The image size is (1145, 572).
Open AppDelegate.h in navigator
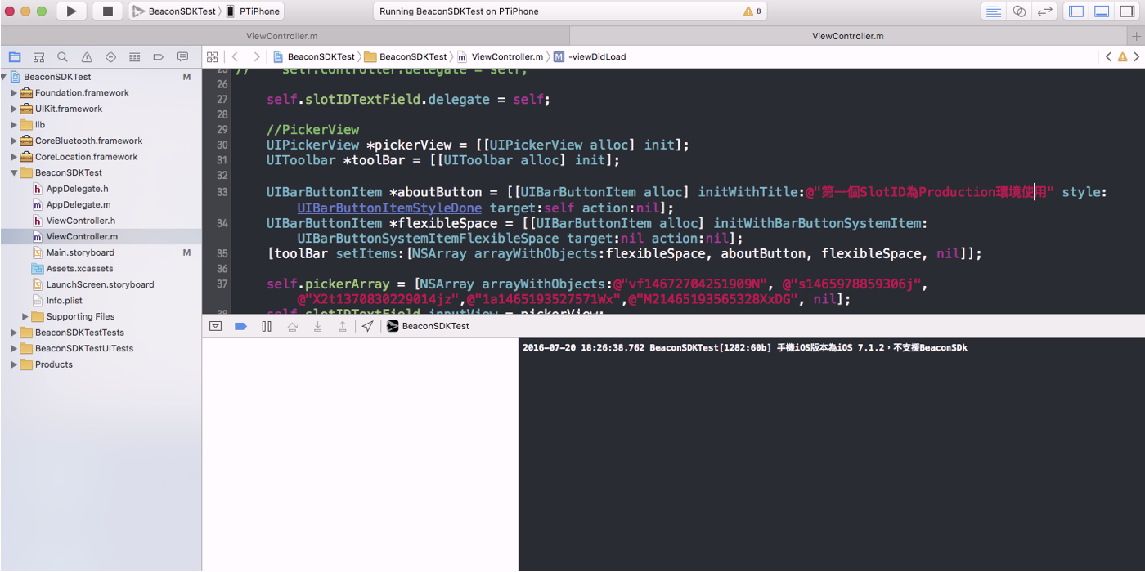[77, 189]
